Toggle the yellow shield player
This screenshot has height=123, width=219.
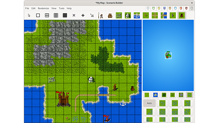tap(159, 8)
